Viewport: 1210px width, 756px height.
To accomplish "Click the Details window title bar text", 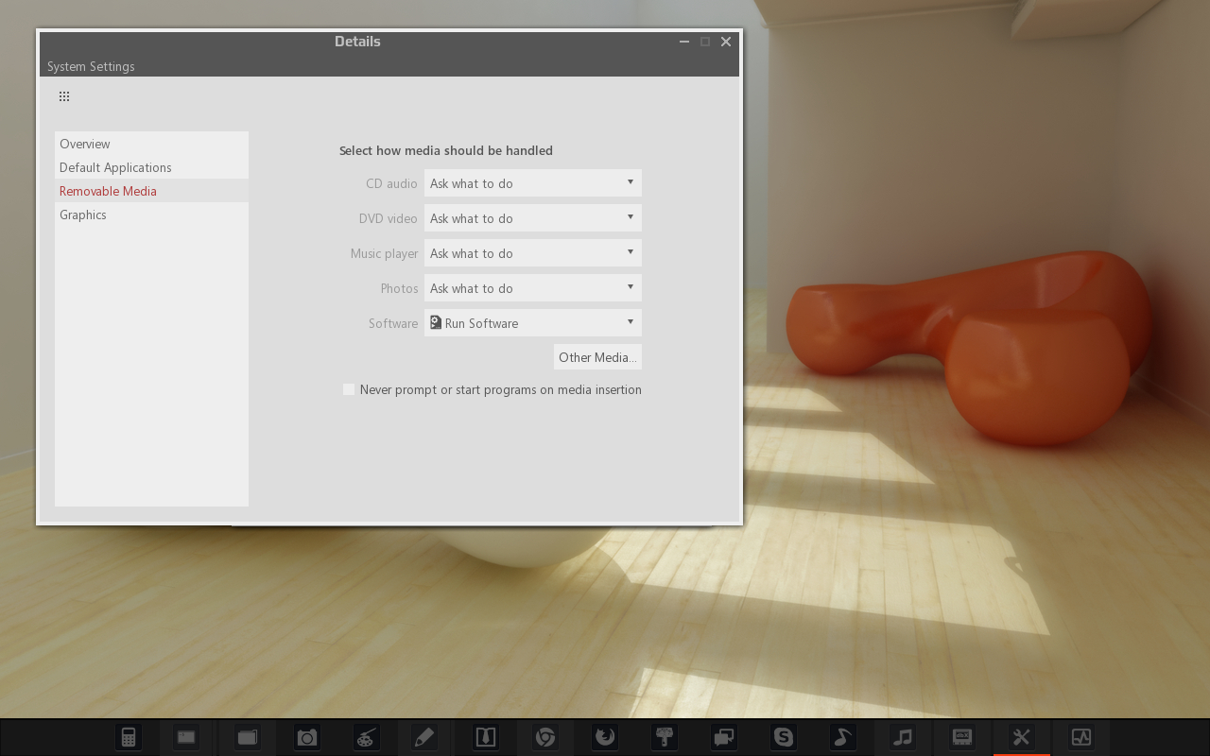I will 357,42.
